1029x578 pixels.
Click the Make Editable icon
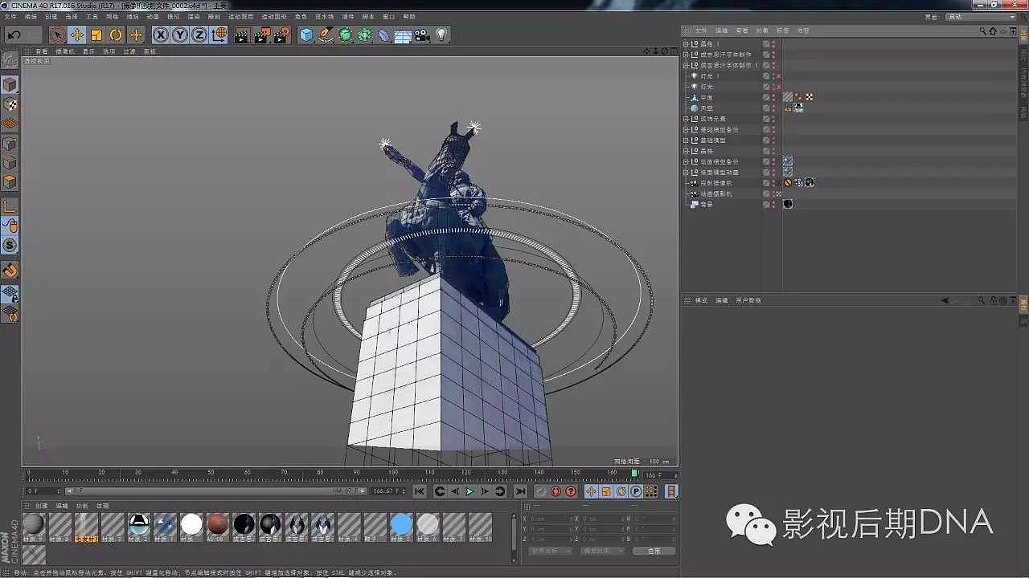tap(10, 60)
